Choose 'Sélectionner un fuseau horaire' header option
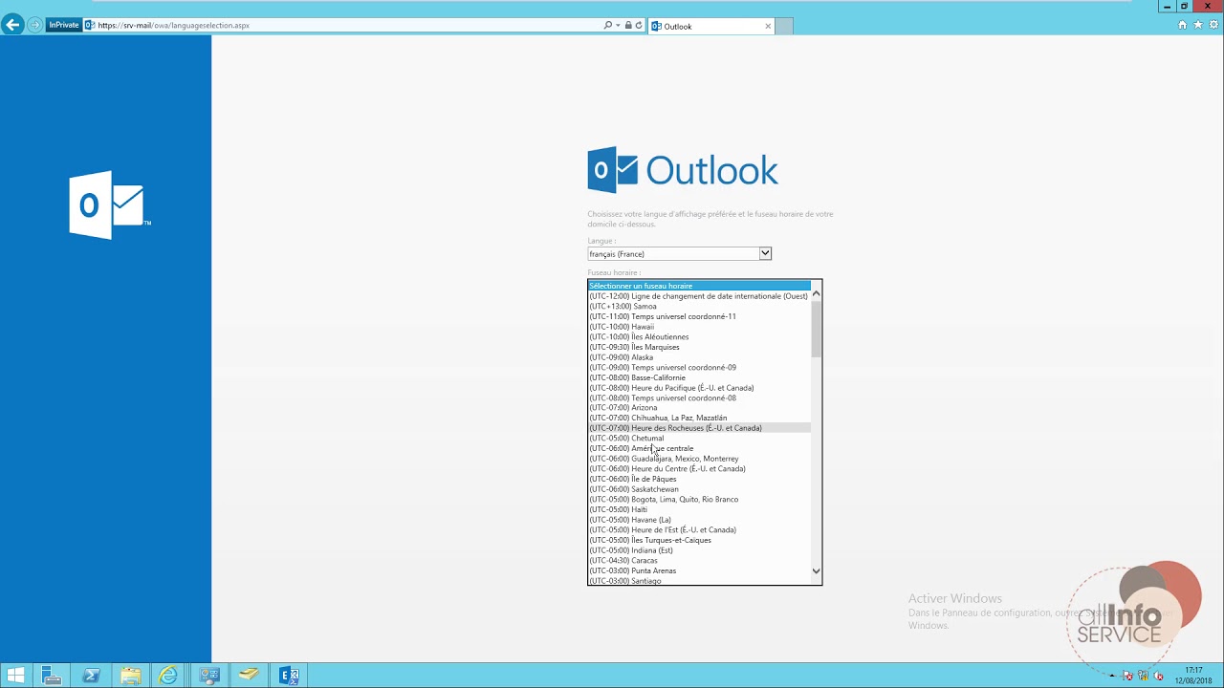Screen dimensions: 1224x688 [698, 286]
